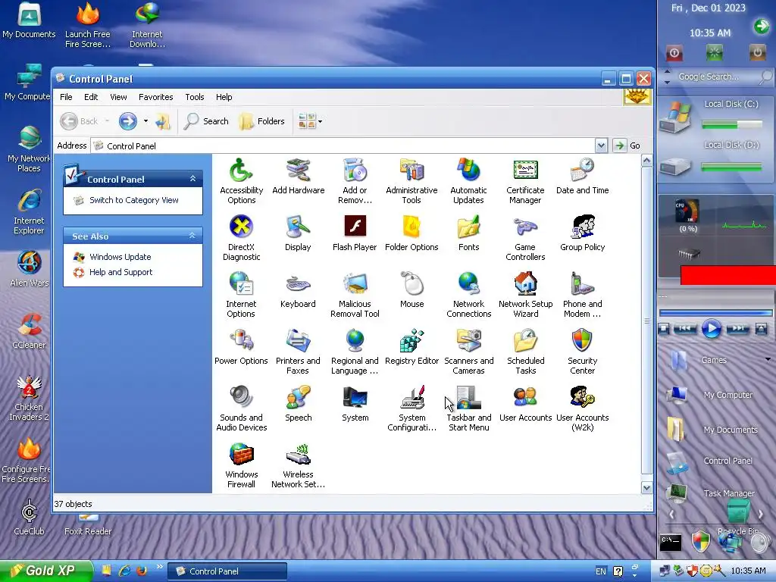776x582 pixels.
Task: Click Help and Support link
Action: [120, 272]
